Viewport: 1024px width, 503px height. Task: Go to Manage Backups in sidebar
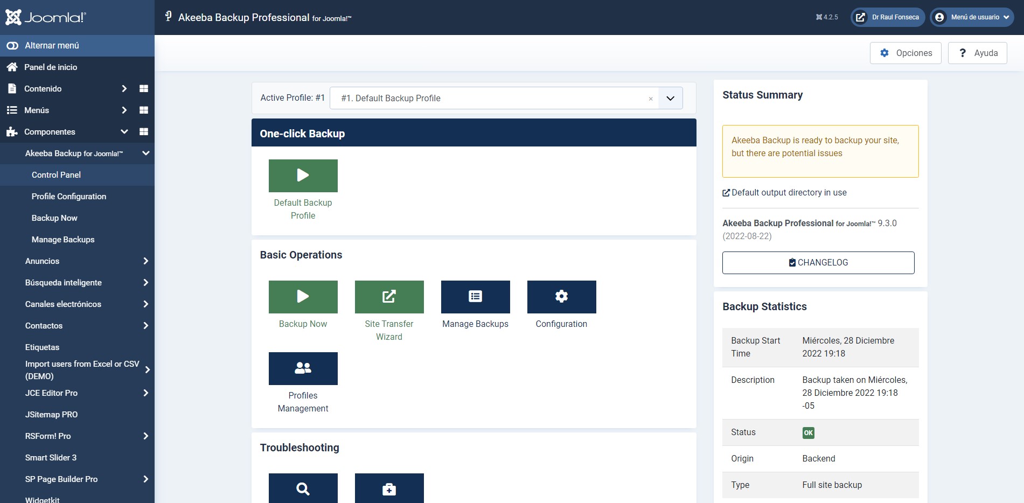click(63, 240)
